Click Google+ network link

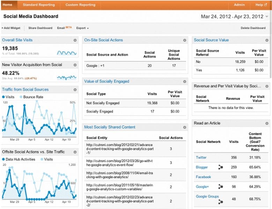pyautogui.click(x=202, y=187)
